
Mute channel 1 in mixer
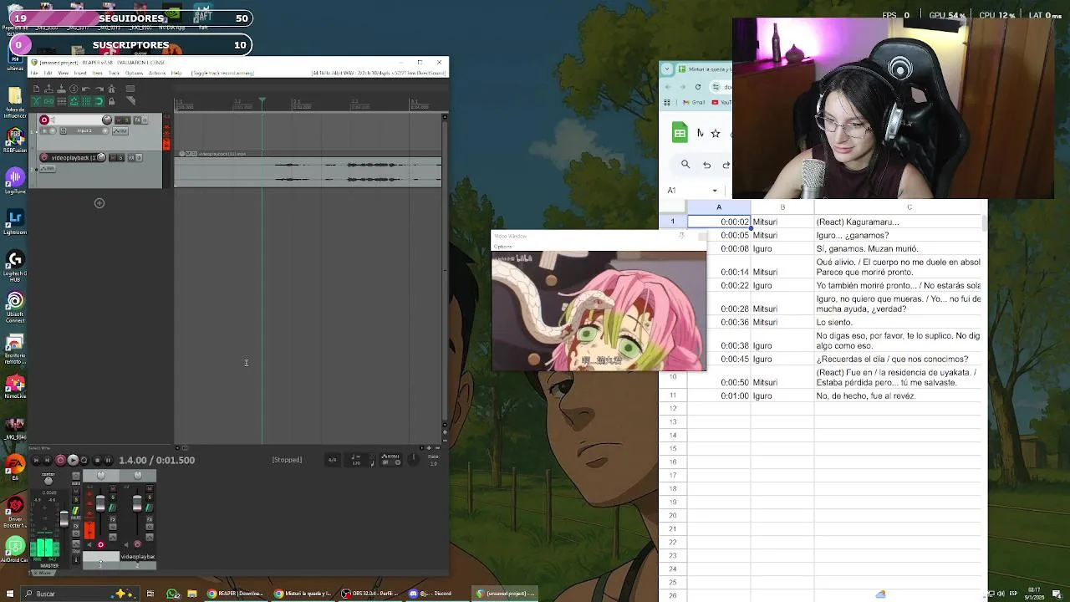(x=113, y=488)
